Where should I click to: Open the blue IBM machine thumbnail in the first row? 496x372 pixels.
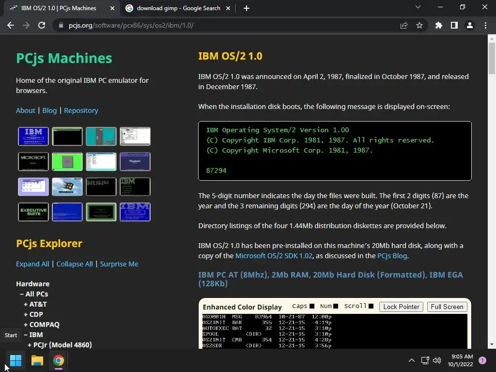point(33,136)
